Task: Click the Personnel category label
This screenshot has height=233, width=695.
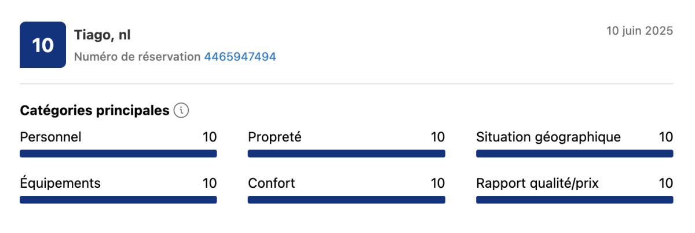Action: [50, 137]
